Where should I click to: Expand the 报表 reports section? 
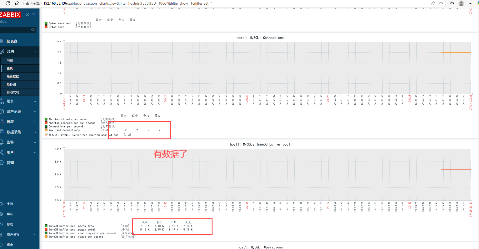tap(20, 122)
